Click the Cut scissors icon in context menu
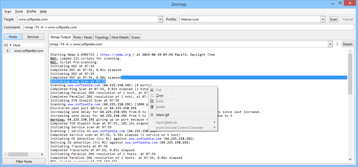The height and width of the screenshot is (167, 358). (152, 90)
